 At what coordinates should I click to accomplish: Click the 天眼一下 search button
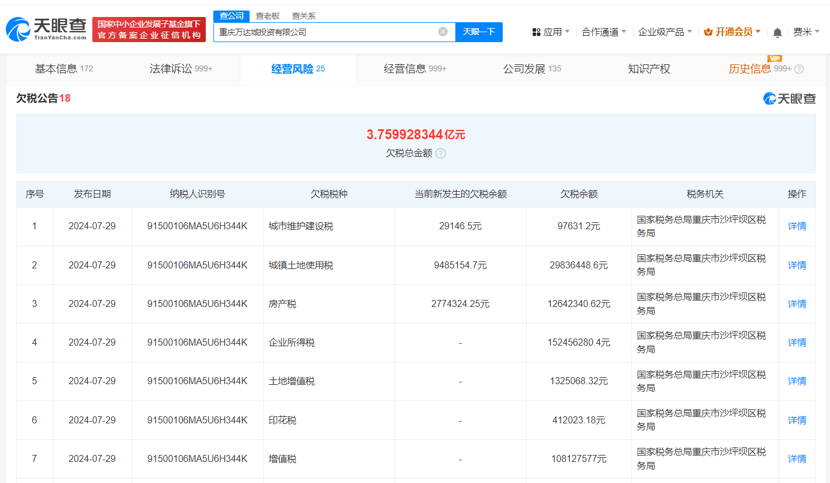pos(479,32)
